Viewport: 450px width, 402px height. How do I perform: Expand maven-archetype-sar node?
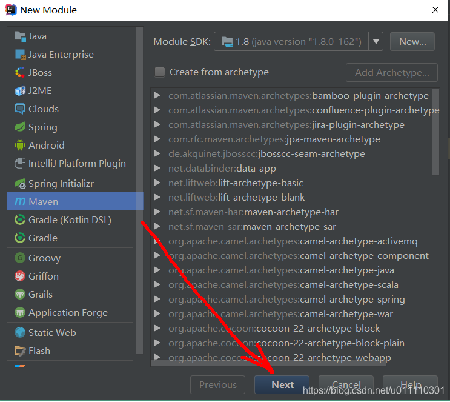[x=157, y=226]
